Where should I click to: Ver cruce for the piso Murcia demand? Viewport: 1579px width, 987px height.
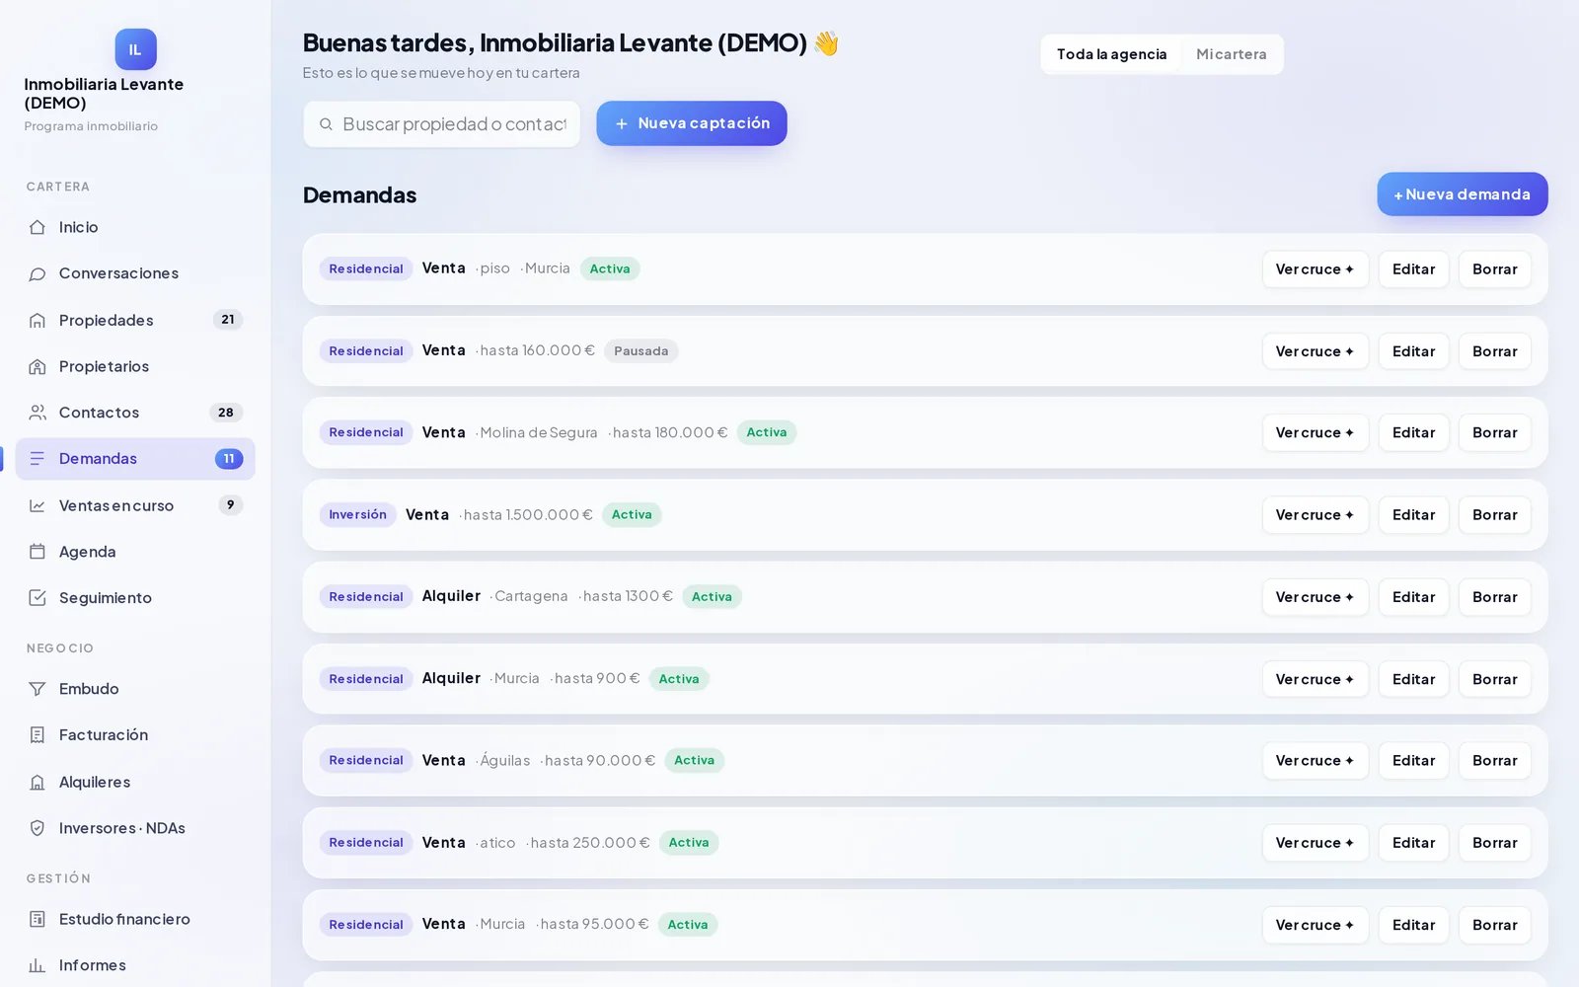pos(1316,269)
